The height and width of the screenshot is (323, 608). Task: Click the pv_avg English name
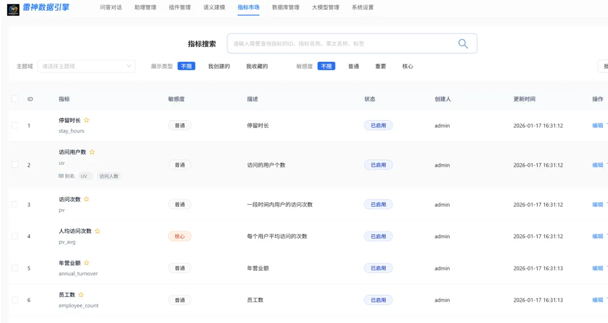click(67, 242)
